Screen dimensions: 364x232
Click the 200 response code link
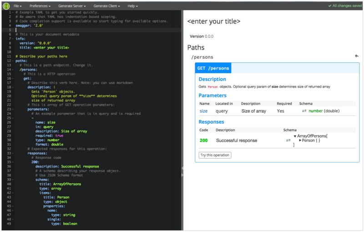[x=203, y=141]
